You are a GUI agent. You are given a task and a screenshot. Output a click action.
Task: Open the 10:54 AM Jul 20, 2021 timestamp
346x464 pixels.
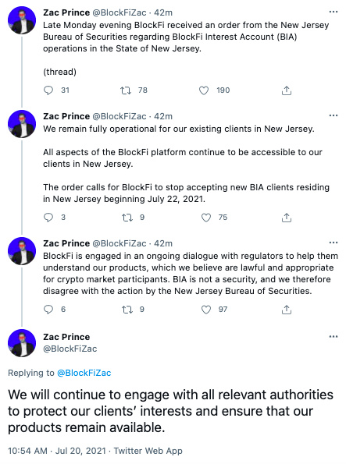pyautogui.click(x=57, y=451)
